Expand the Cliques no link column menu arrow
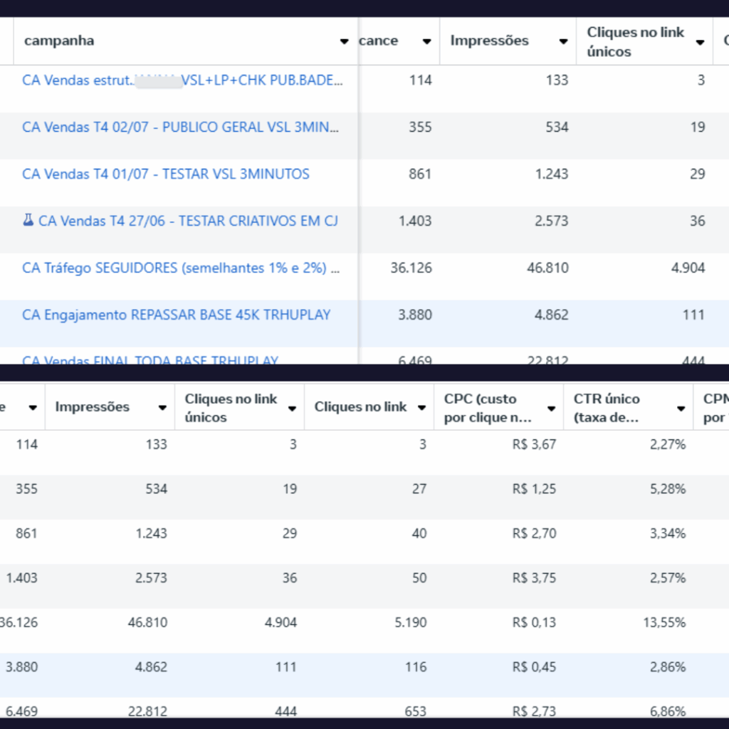Image resolution: width=729 pixels, height=729 pixels. (421, 409)
